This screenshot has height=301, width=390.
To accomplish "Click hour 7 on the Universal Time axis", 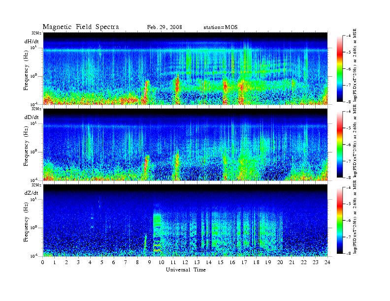I will [x=126, y=262].
